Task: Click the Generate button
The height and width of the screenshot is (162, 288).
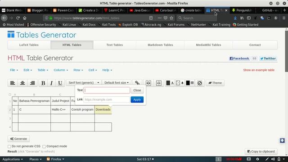Action: pos(18,139)
